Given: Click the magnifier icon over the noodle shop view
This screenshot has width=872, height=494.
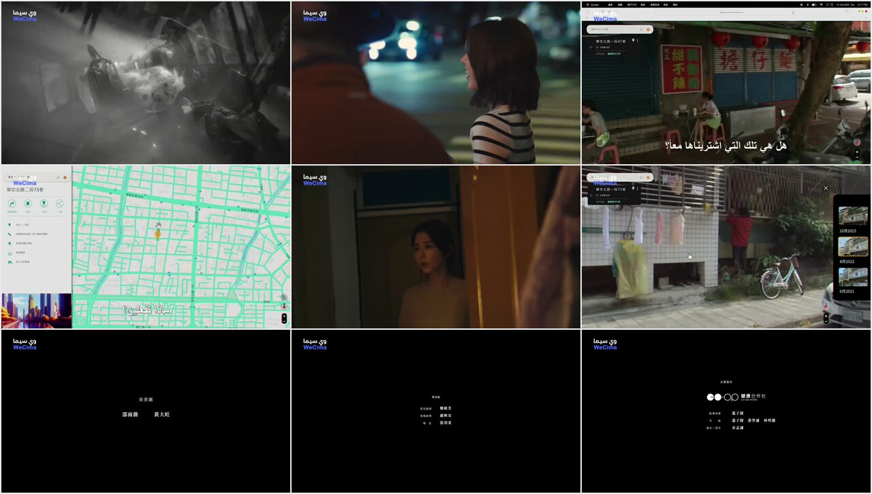Looking at the screenshot, I should tap(641, 29).
